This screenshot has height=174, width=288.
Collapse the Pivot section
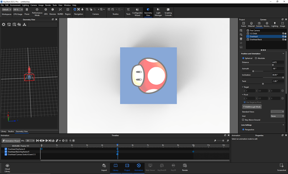tap(243, 95)
